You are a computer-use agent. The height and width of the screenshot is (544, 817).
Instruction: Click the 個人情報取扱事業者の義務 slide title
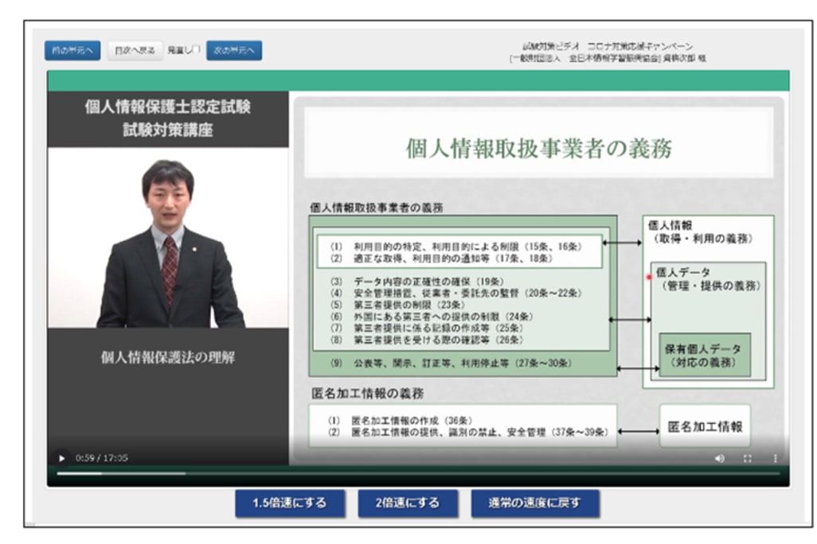click(538, 149)
